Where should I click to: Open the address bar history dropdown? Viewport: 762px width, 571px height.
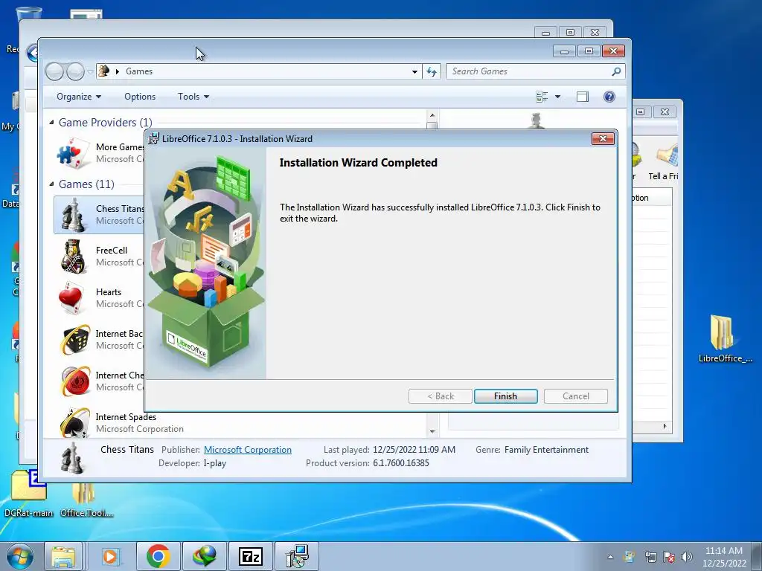[414, 71]
